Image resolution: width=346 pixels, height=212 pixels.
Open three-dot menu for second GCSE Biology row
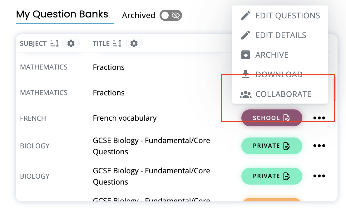pos(319,176)
